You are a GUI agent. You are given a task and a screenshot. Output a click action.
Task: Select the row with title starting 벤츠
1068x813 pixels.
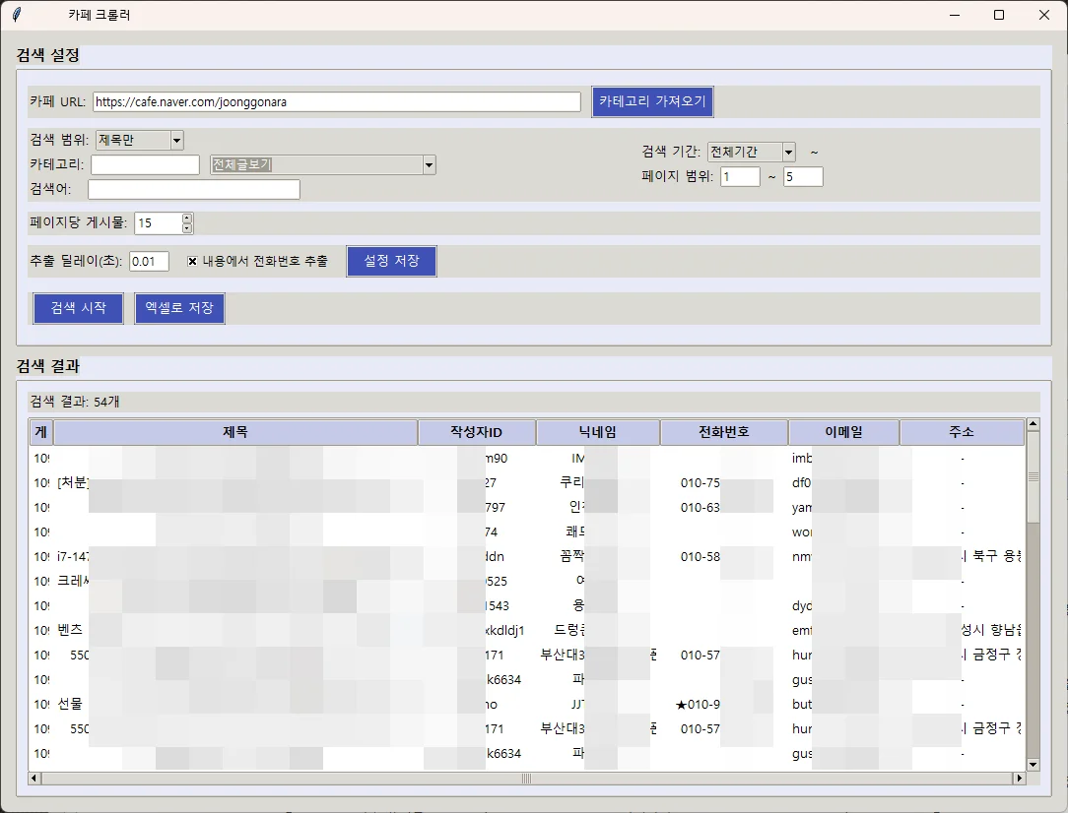pos(526,631)
